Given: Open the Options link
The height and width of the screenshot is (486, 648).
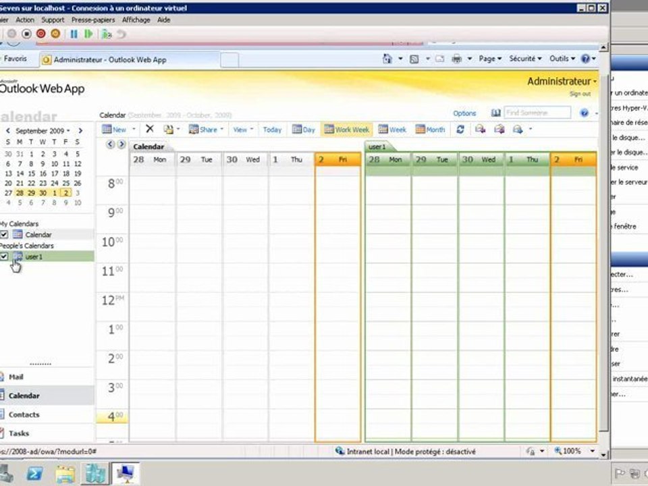Looking at the screenshot, I should coord(464,113).
